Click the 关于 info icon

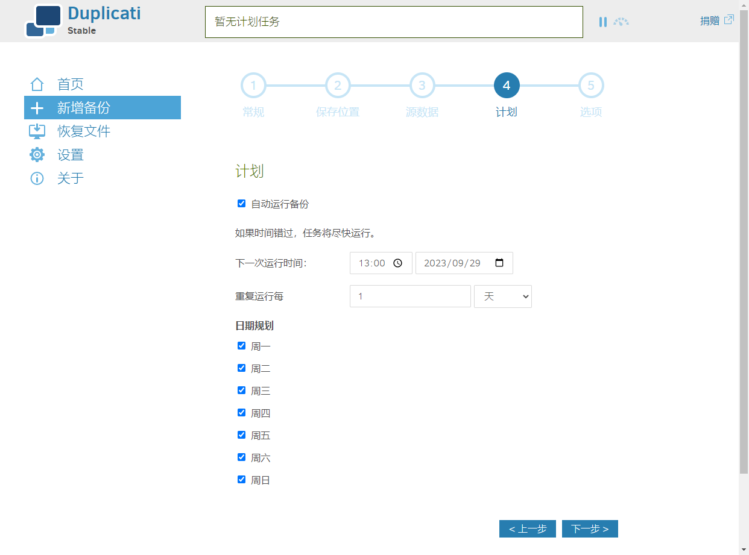[37, 178]
